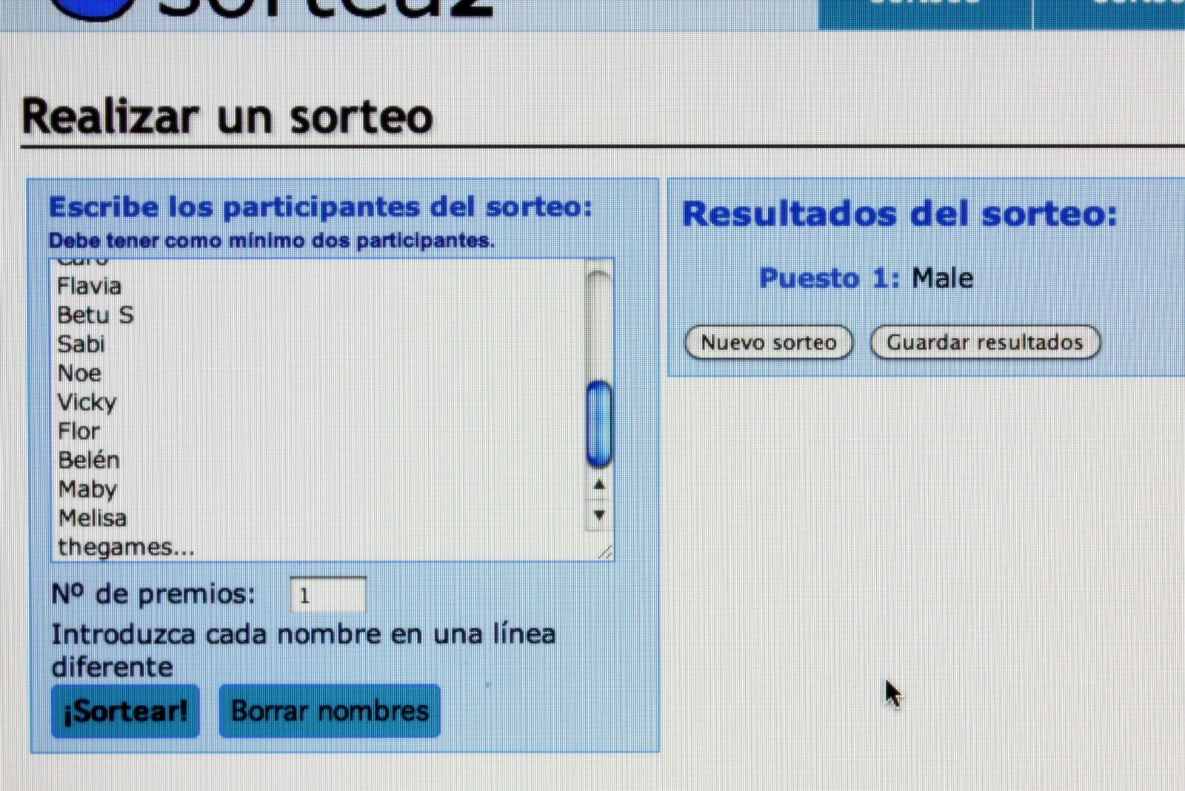Click on Vicky in the participants textarea
1185x791 pixels.
coord(87,403)
